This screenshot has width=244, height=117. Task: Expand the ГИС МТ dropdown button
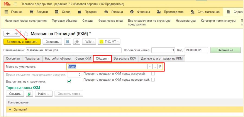[109, 42]
